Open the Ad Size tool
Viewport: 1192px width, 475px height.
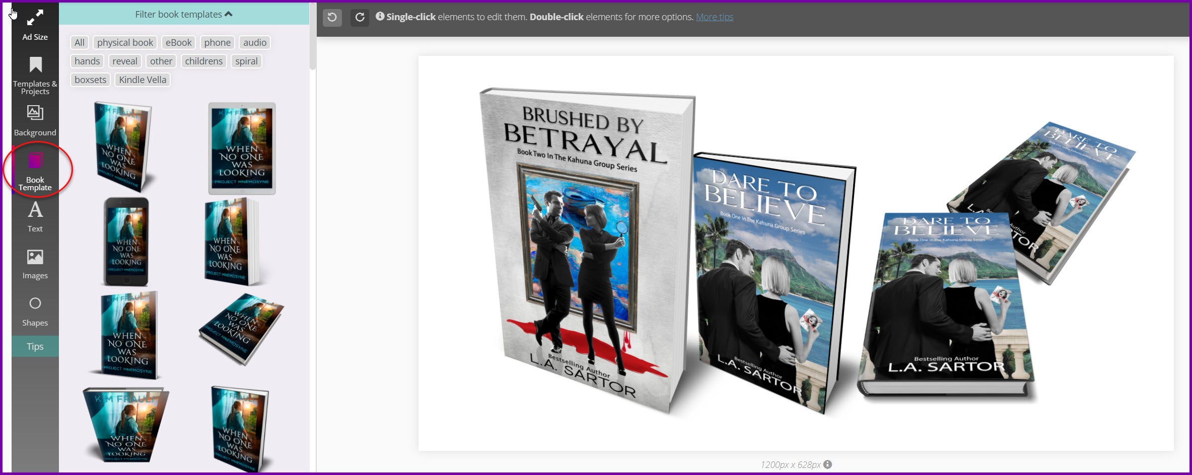[35, 25]
